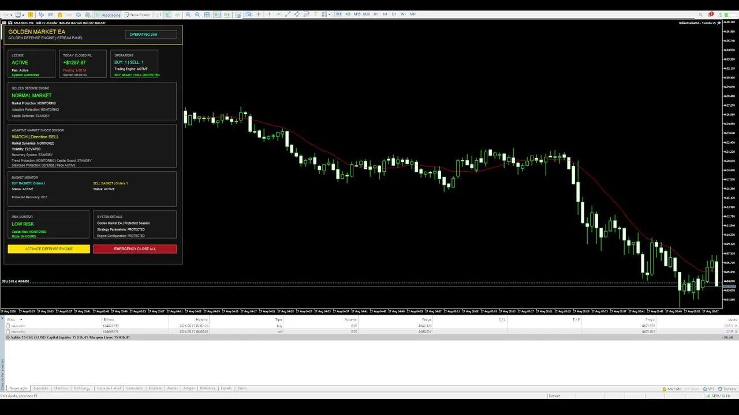
Task: Select the vertical line drawing tool
Action: coord(269,14)
